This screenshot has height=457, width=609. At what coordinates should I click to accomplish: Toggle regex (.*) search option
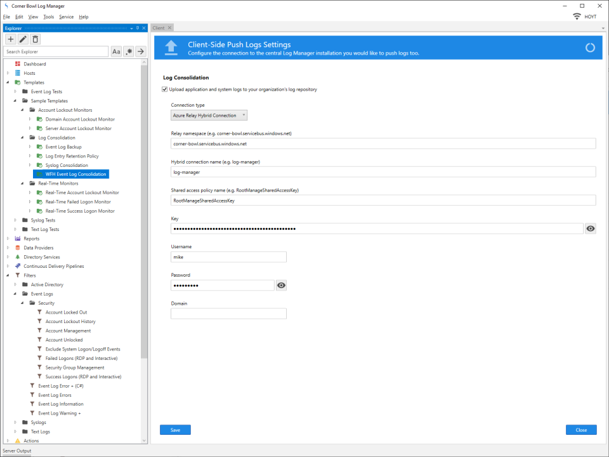(129, 51)
